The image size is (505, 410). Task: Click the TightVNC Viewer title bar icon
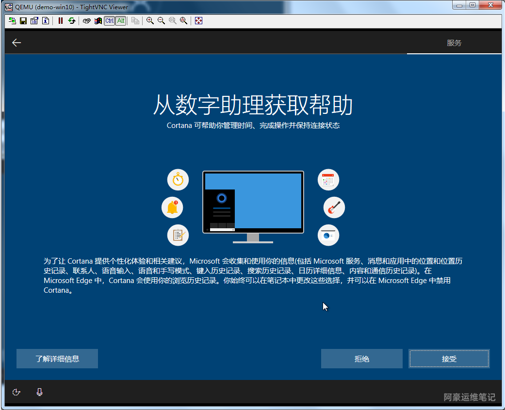coord(9,7)
